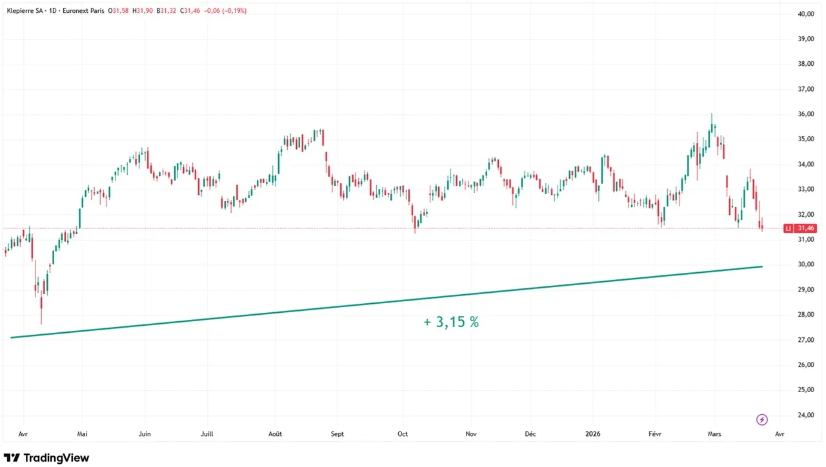Click the opening price value O31,58
This screenshot has height=467, width=826.
click(x=119, y=11)
